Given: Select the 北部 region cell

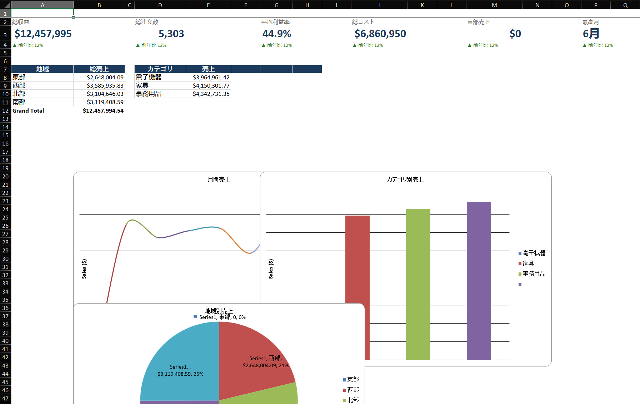Looking at the screenshot, I should [42, 94].
